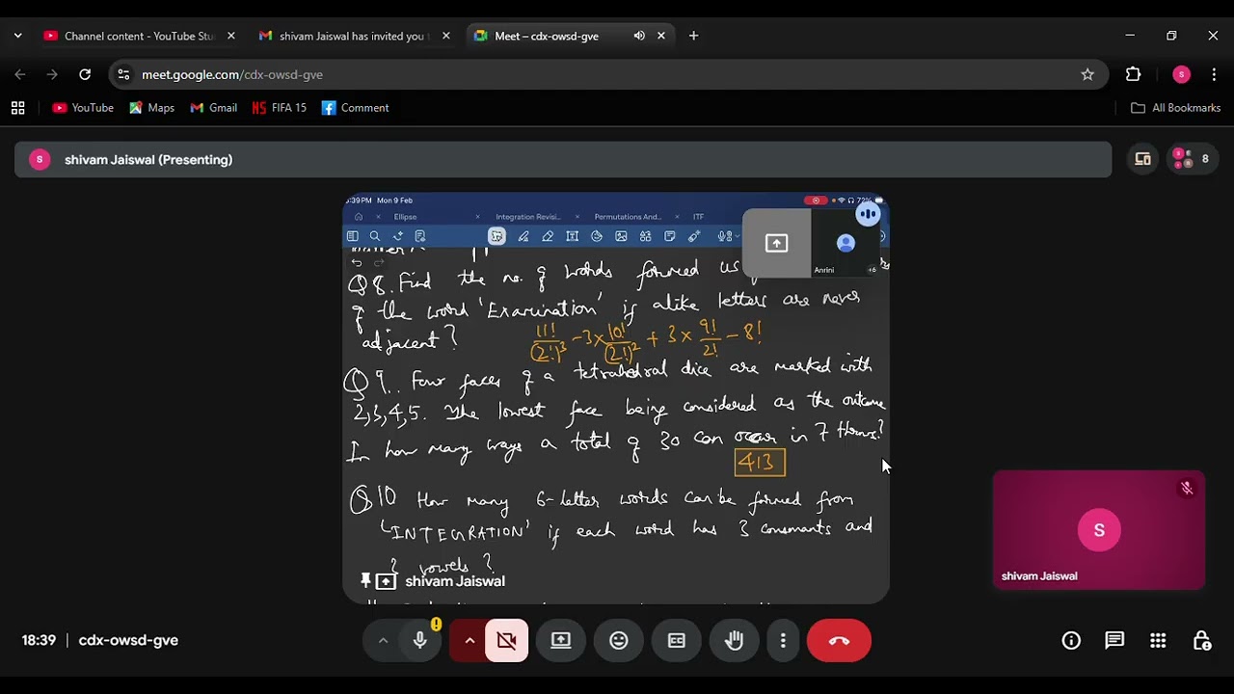The image size is (1234, 694).
Task: Open video settings chevron beside camera
Action: (469, 641)
